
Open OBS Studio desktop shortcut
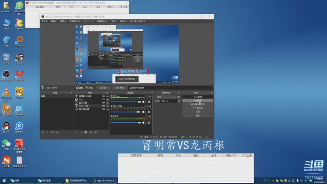7,76
